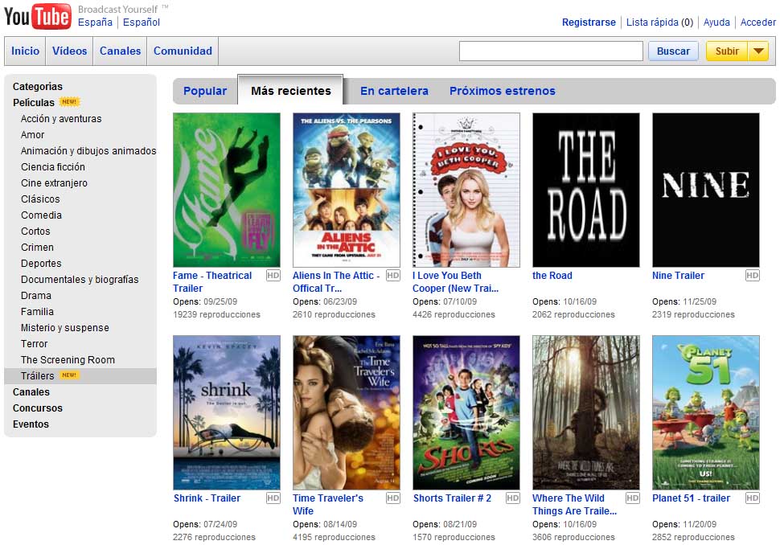Click the HD badge beside Fame trailer
Screen dimensions: 780x545
click(273, 276)
